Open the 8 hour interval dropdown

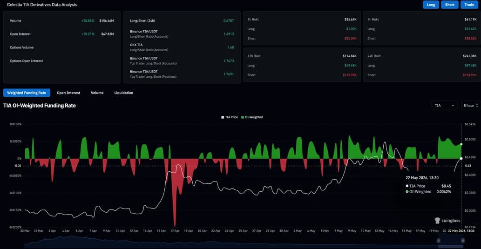coord(471,106)
